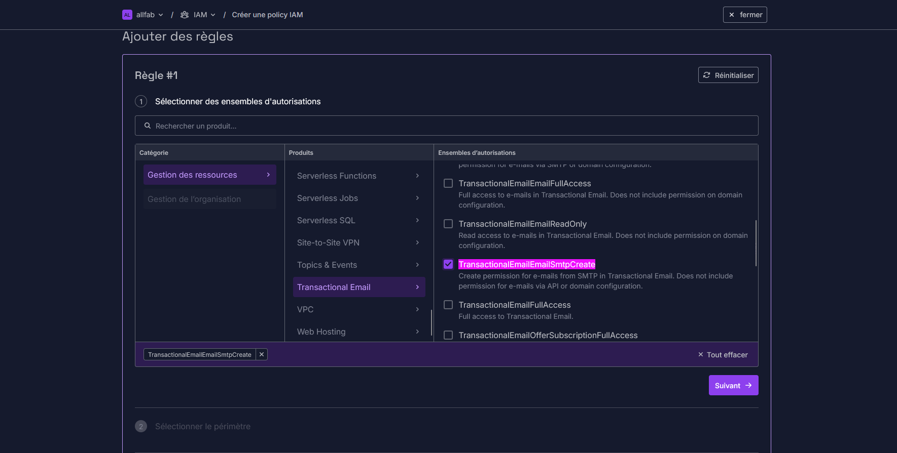Check TransactionalEmailEmailFullAccess checkbox
Viewport: 897px width, 453px height.
[x=448, y=183]
